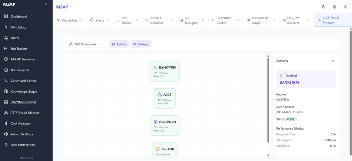352x161 pixels.
Task: Click the sidebar ABEND Explainer icon
Action: [x=6, y=59]
